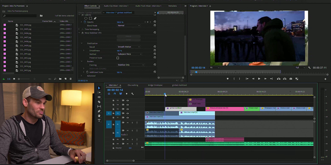The width and height of the screenshot is (331, 165).
Task: Open the Blend Mode dropdown
Action: coord(128,26)
